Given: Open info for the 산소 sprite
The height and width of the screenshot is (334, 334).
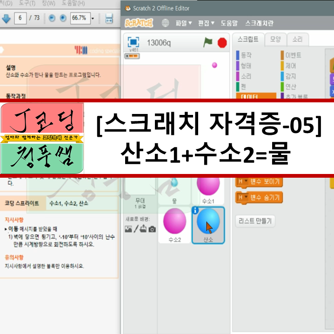Looking at the screenshot, I should click(x=195, y=210).
